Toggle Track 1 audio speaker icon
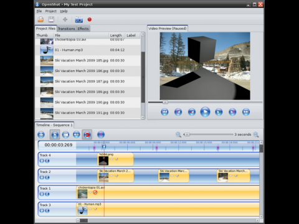The height and width of the screenshot is (224, 299). point(47,194)
